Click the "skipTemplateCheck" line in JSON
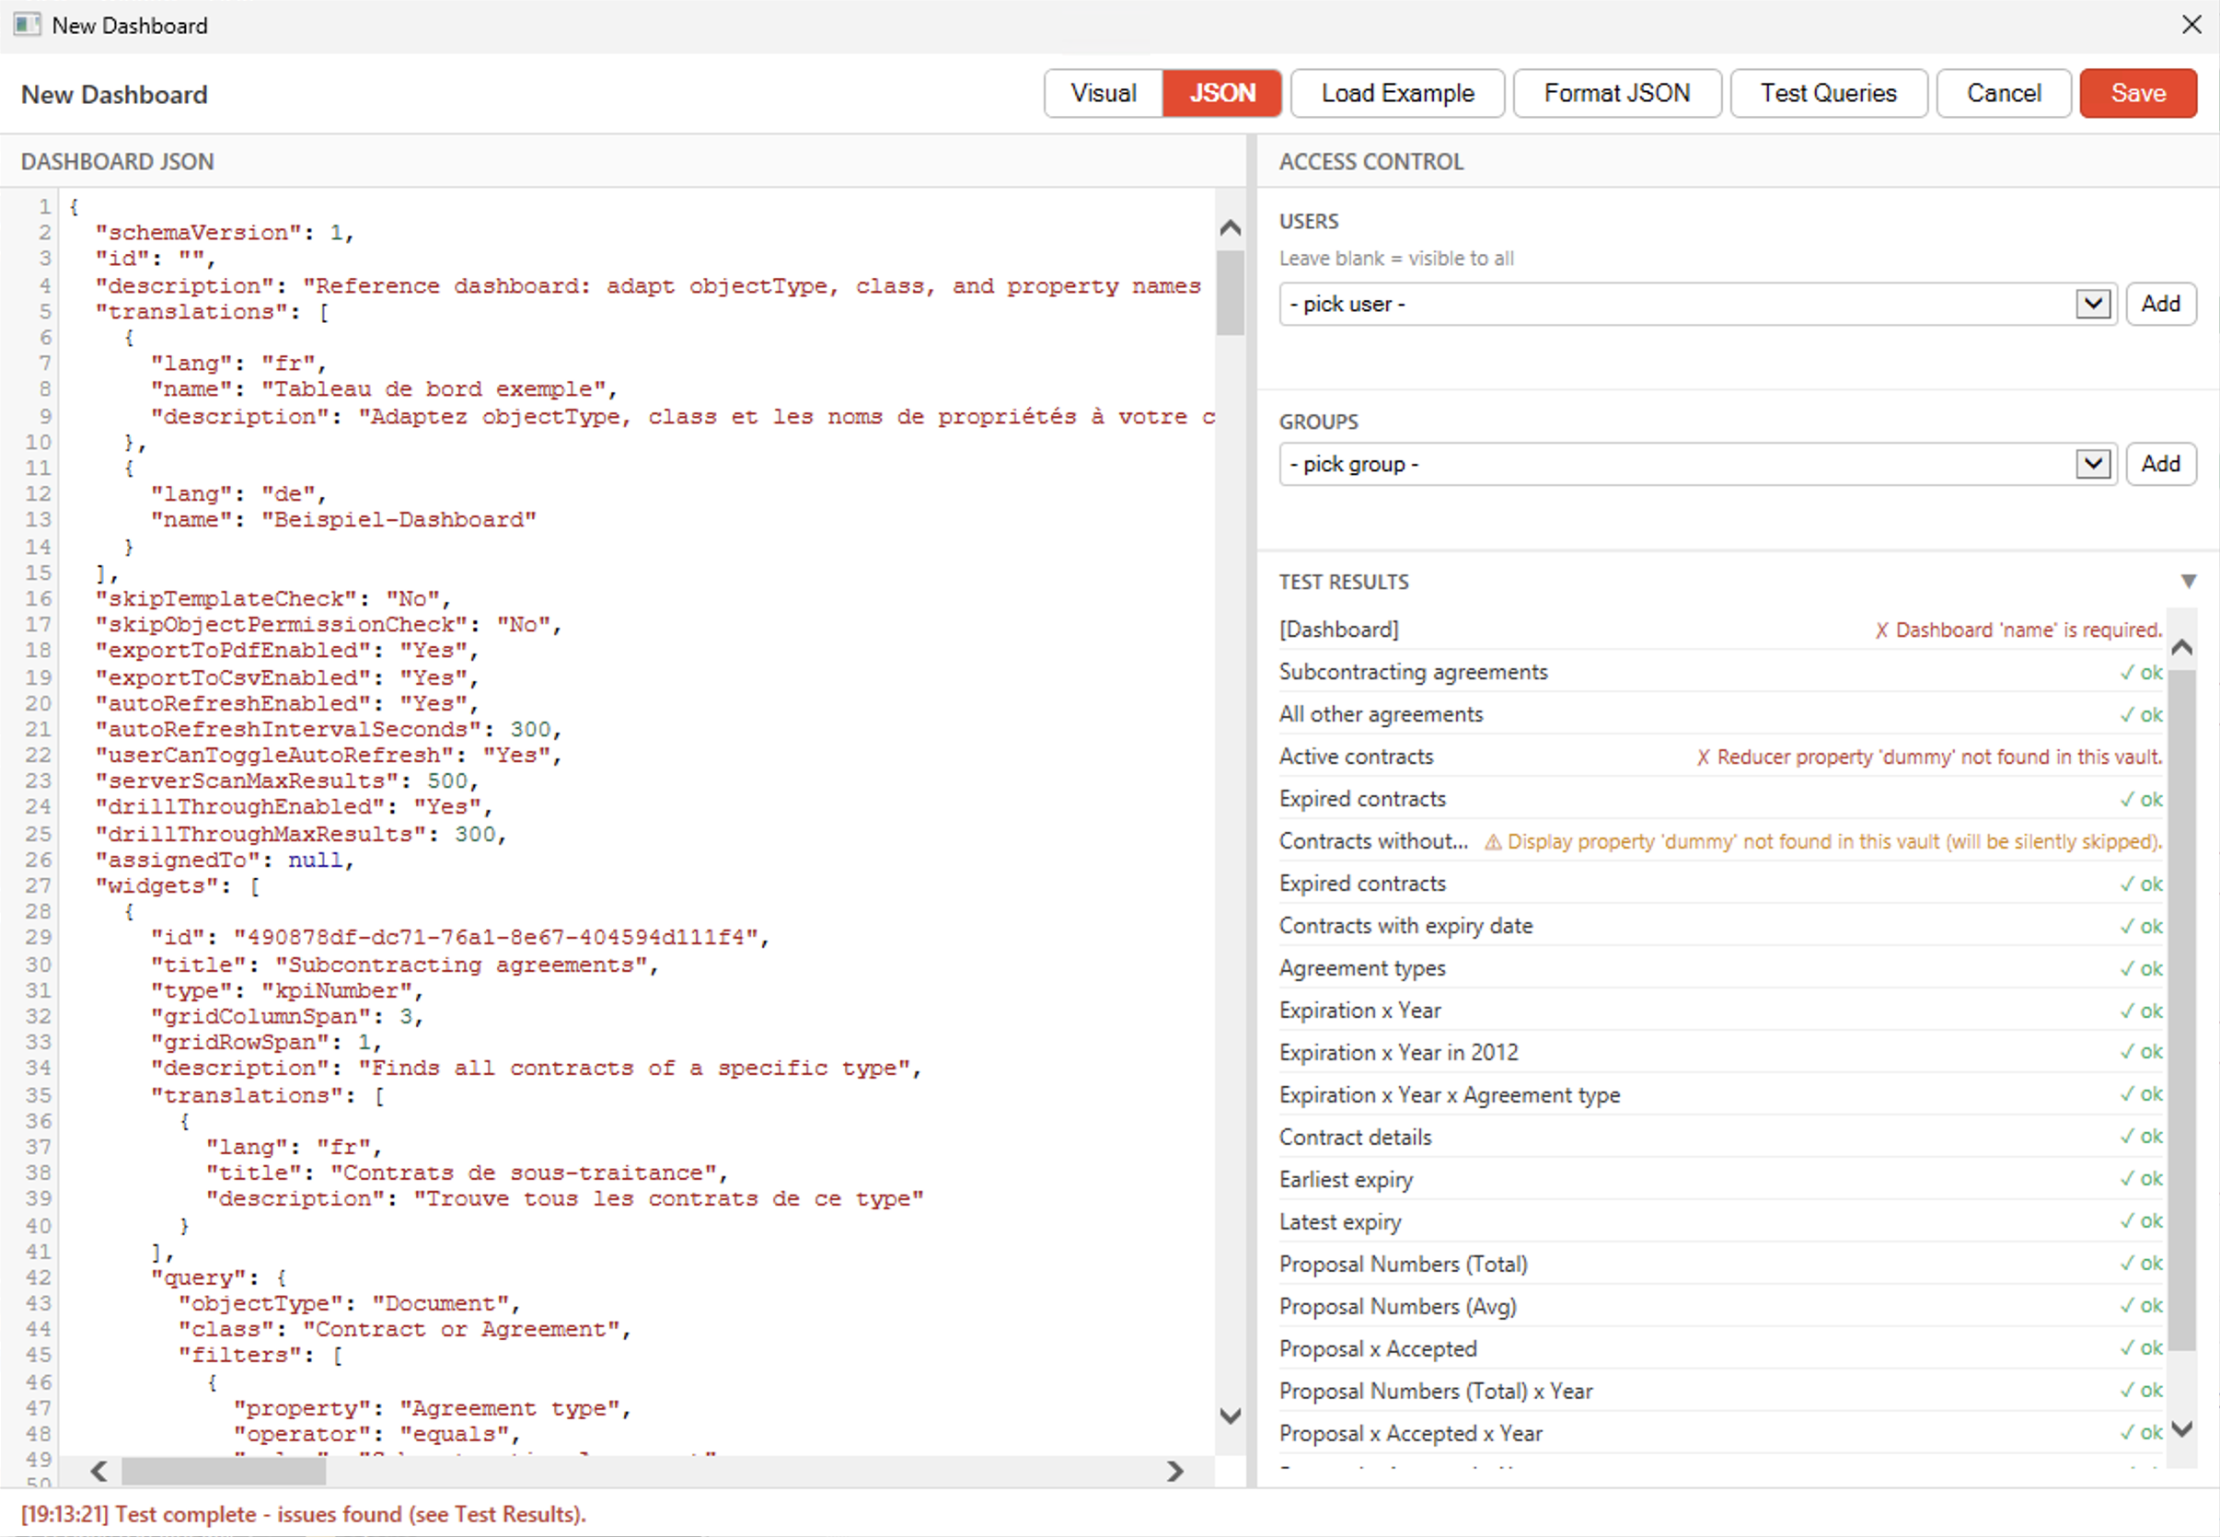The image size is (2220, 1537). tap(272, 598)
